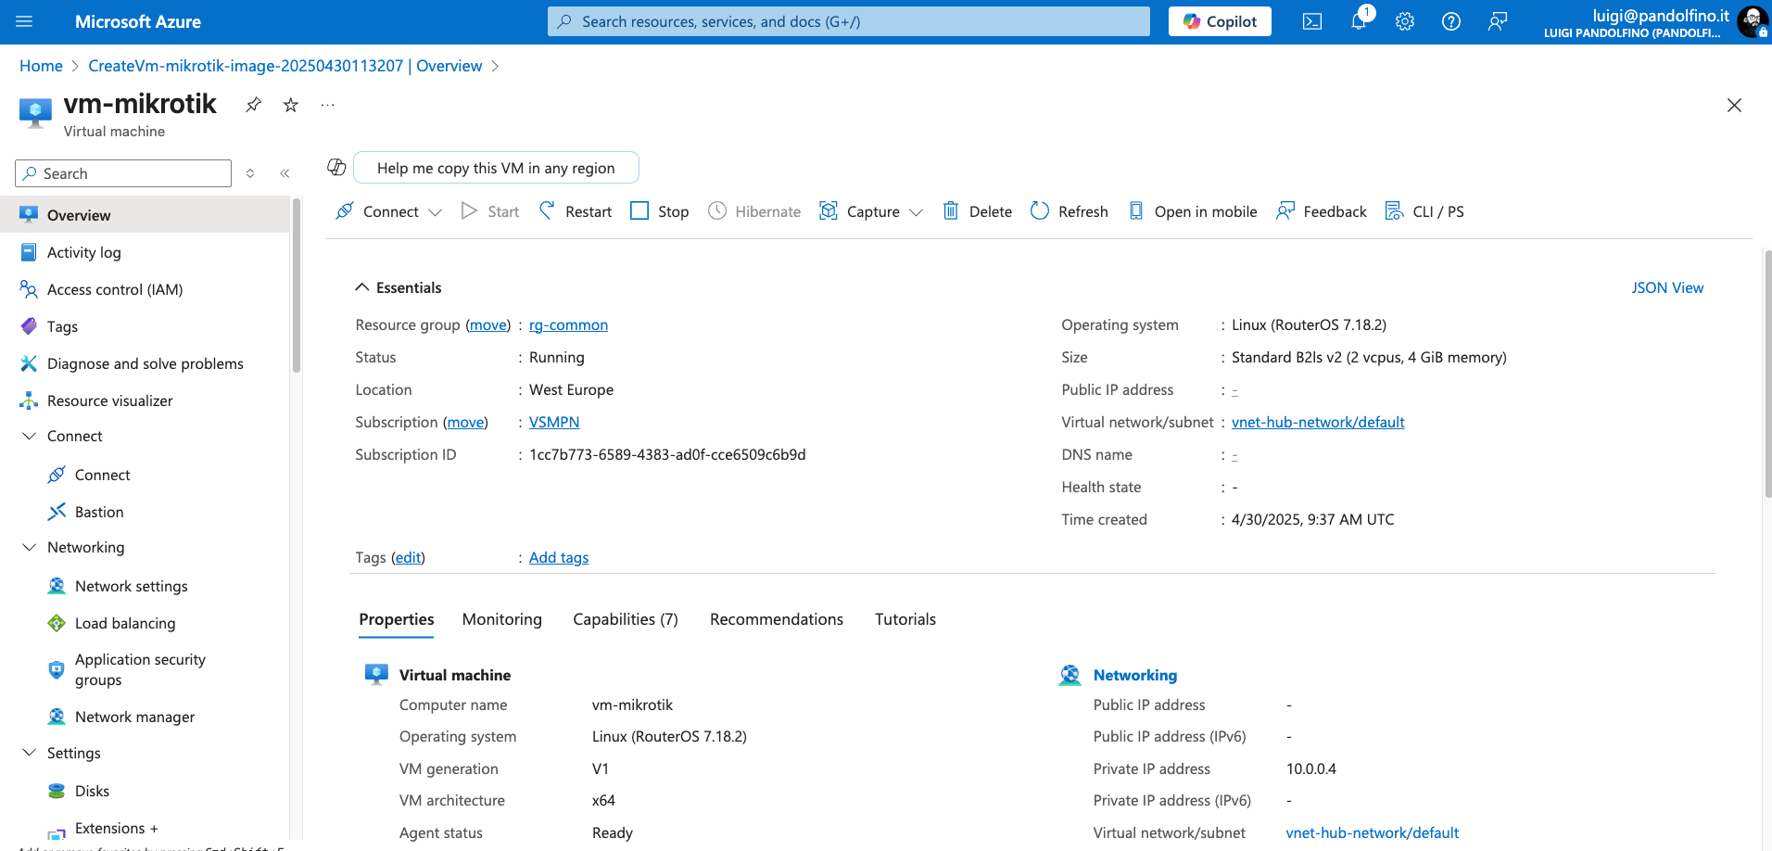Open the rg-common resource group link
This screenshot has height=851, width=1772.
pos(568,324)
